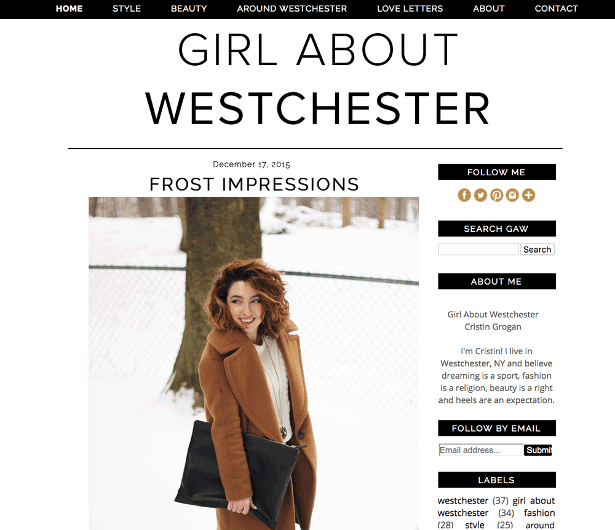Click the Girl About Westchester blog header
Viewport: 615px width, 530px height.
click(318, 79)
